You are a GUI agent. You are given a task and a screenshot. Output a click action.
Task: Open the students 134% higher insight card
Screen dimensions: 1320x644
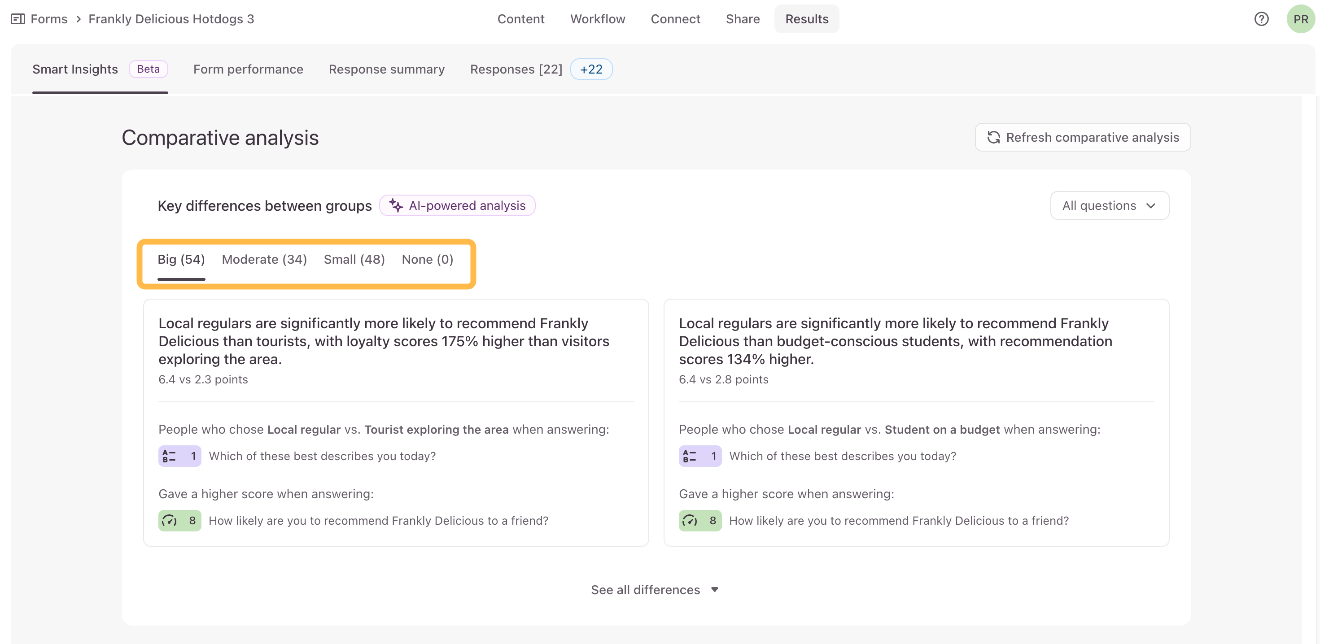pyautogui.click(x=916, y=422)
